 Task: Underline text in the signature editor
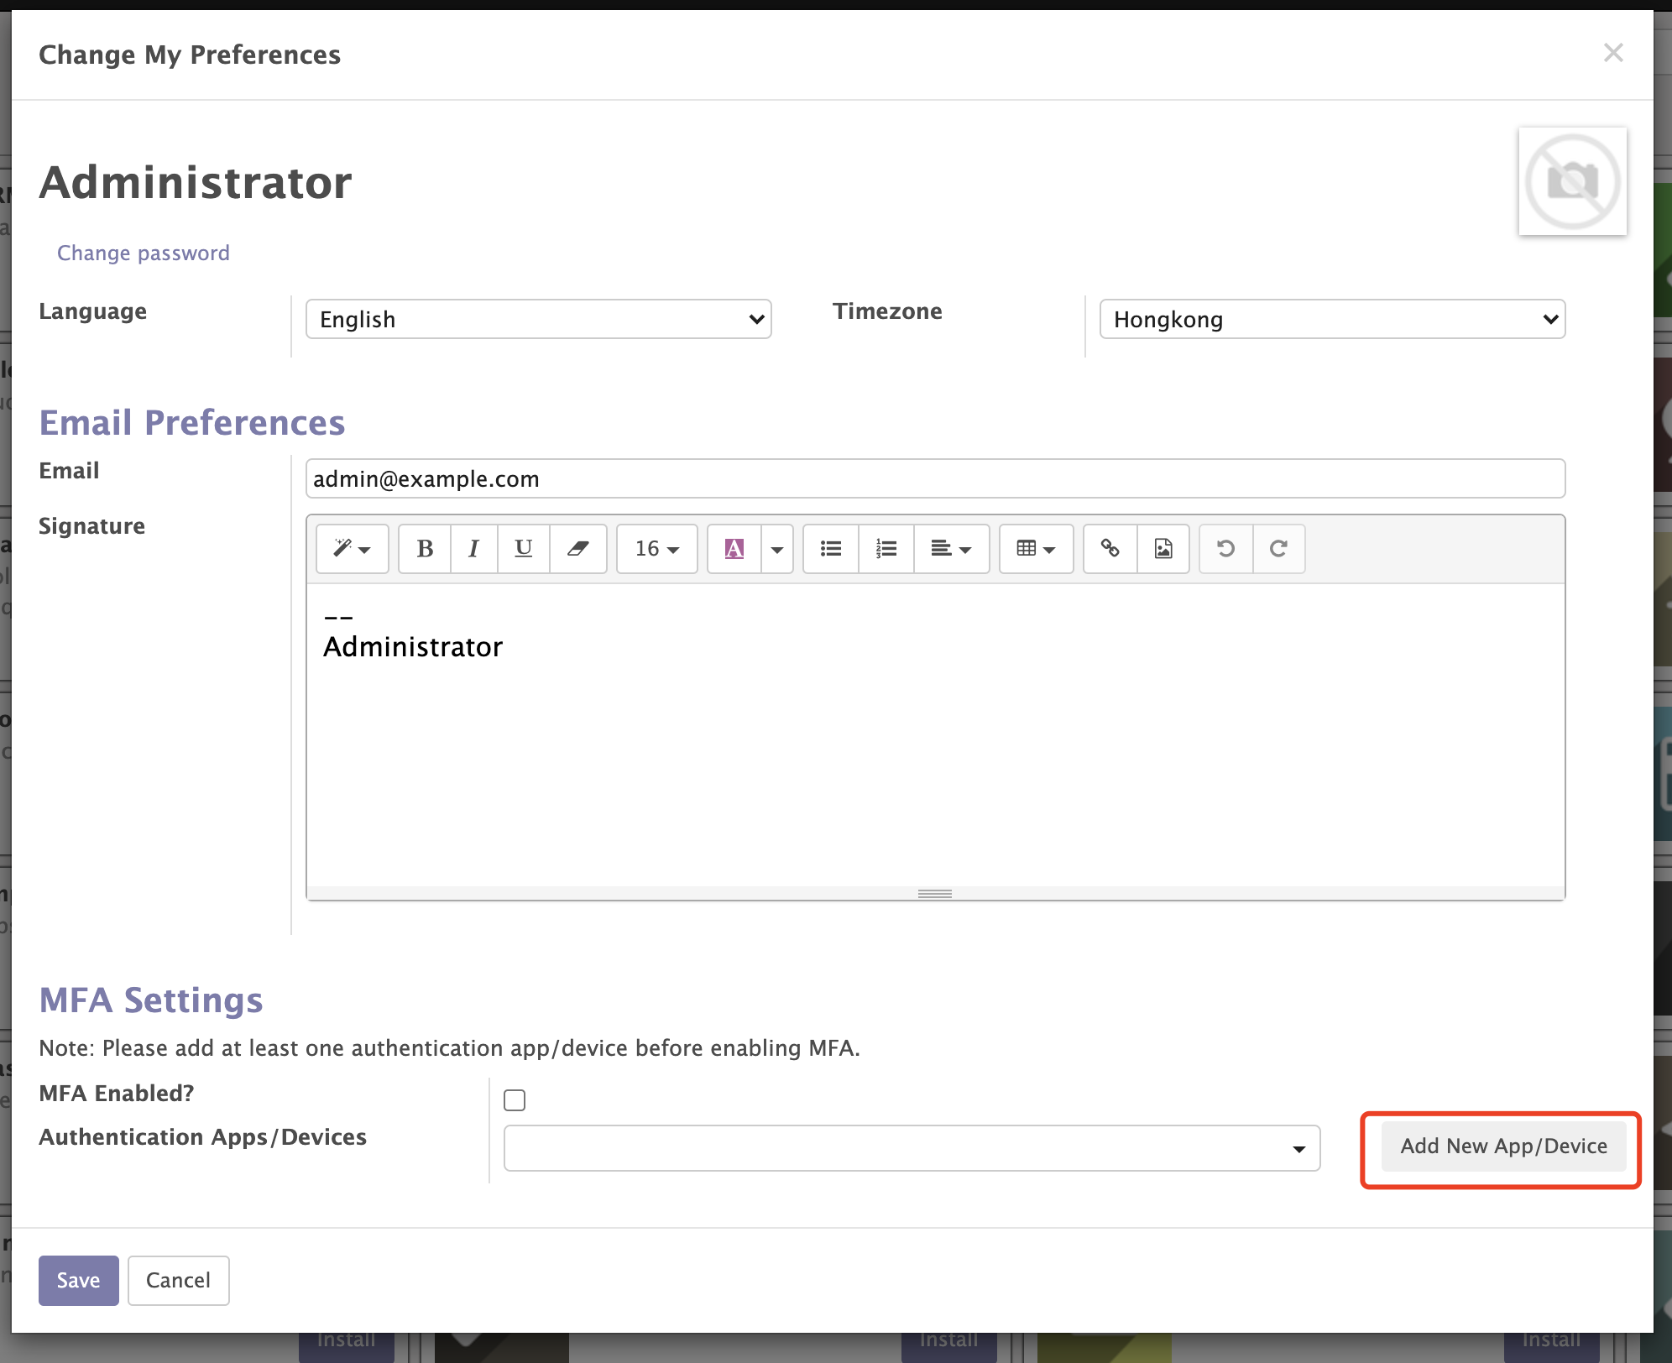coord(523,549)
